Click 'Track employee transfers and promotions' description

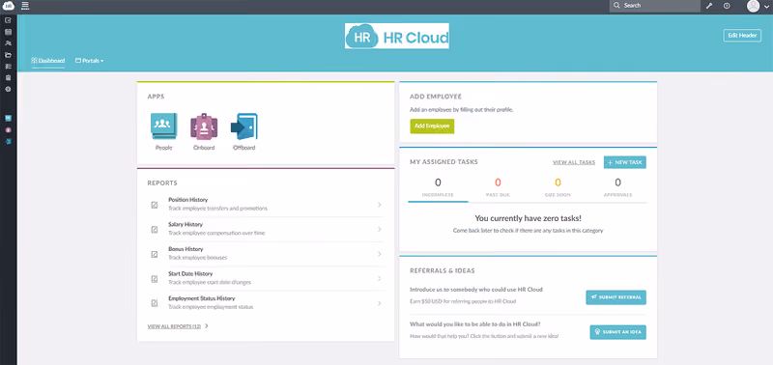218,209
